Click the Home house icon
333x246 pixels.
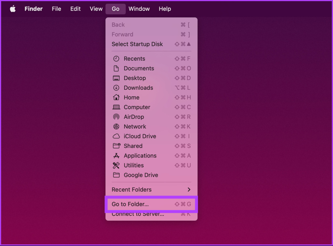[x=116, y=97]
